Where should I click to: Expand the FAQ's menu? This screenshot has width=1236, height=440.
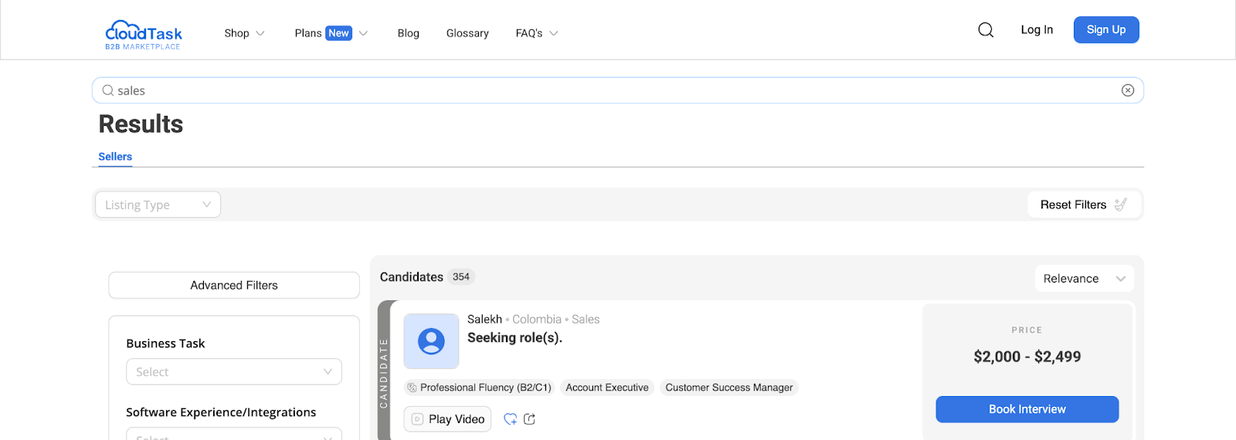[x=537, y=33]
